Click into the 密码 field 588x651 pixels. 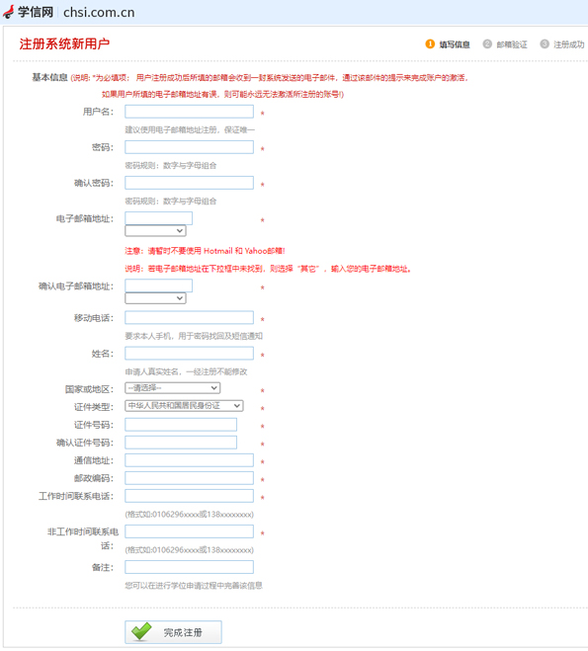[x=189, y=147]
